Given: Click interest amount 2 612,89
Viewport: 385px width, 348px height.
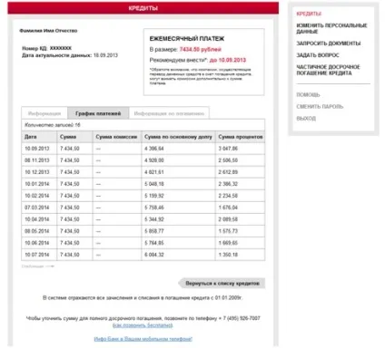Looking at the screenshot, I should [x=228, y=172].
